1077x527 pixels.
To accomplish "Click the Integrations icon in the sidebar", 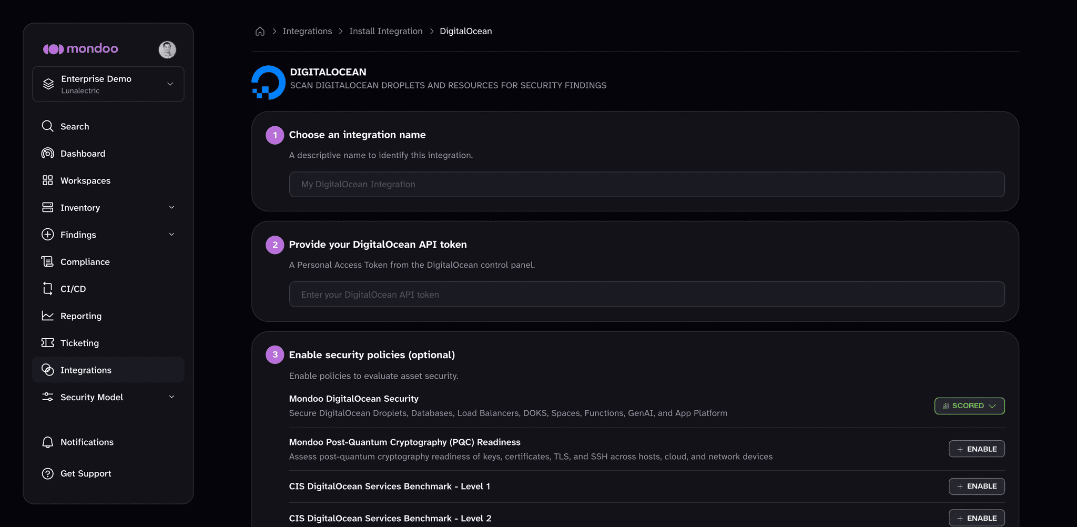I will tap(47, 370).
